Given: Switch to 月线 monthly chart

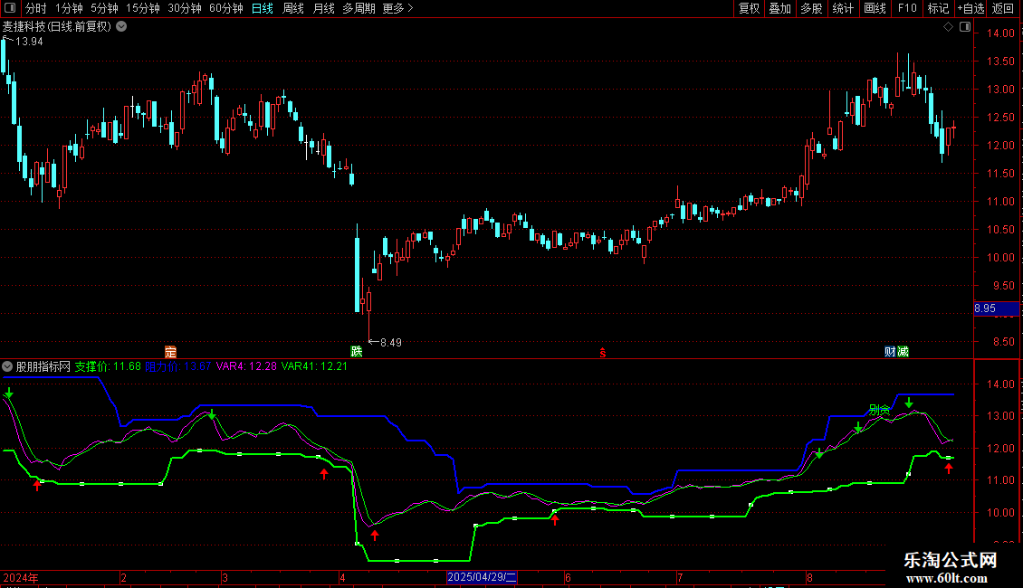Looking at the screenshot, I should point(323,8).
